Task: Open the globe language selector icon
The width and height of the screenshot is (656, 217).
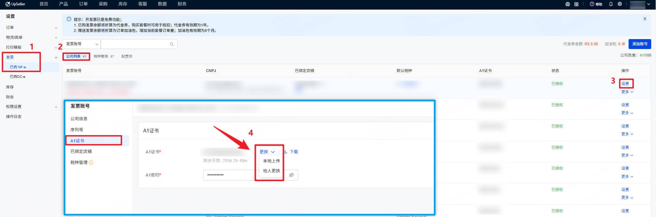Action: 568,4
